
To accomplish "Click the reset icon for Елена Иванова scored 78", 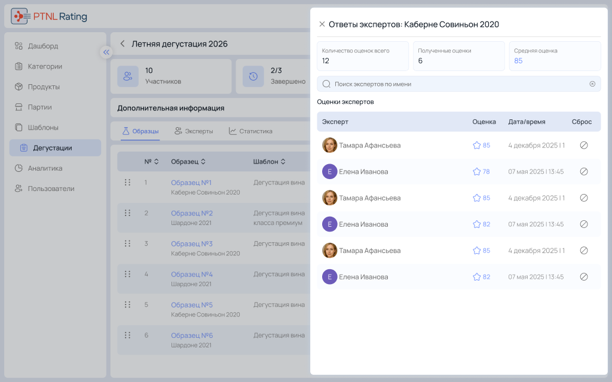I will [583, 171].
